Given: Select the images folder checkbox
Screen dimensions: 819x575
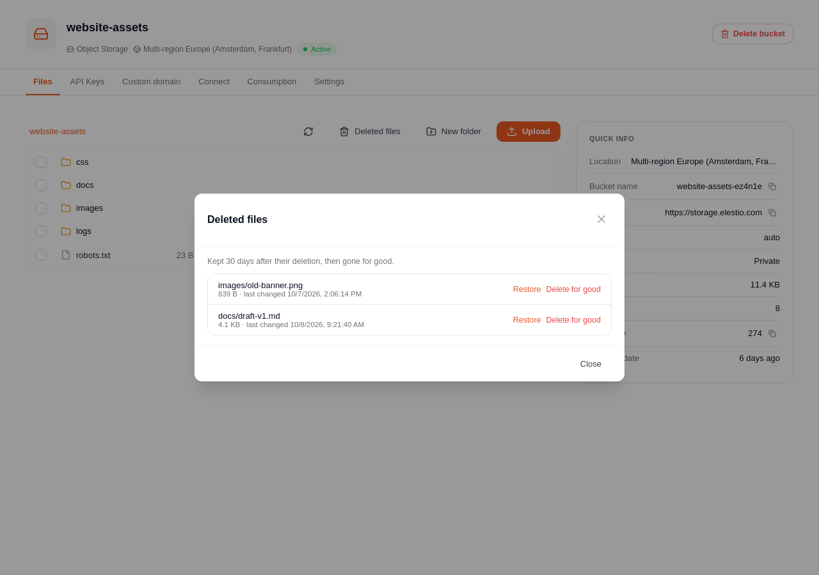Looking at the screenshot, I should point(41,208).
